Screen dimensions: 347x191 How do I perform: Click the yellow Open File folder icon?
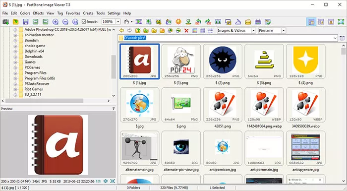tap(15, 22)
